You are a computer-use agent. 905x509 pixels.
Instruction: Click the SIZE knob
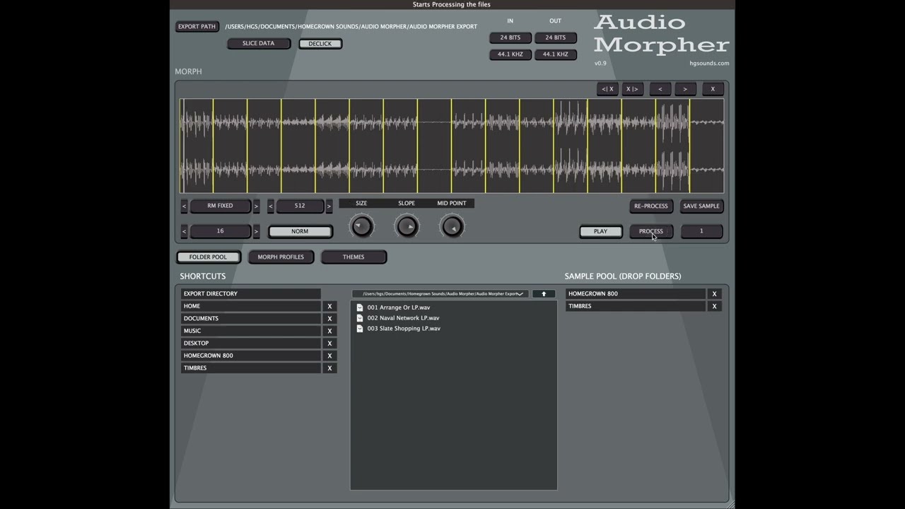click(361, 226)
